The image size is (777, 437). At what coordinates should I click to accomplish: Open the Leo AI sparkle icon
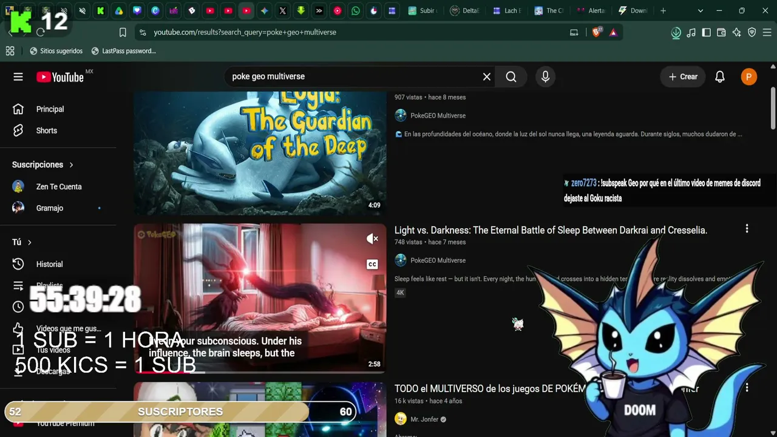tap(736, 33)
